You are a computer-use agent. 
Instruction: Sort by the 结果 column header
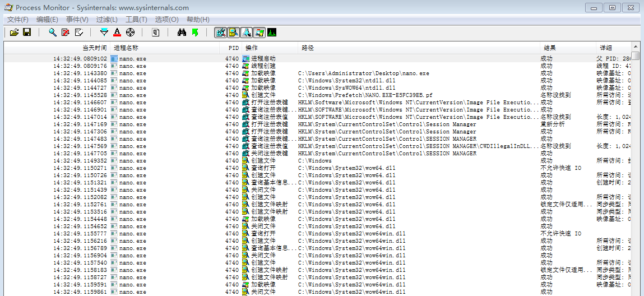click(567, 48)
